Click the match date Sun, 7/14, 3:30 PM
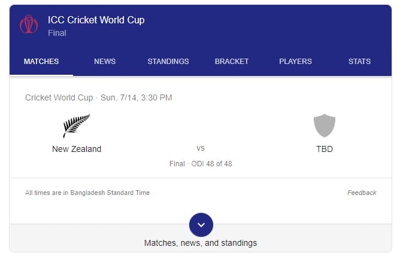This screenshot has height=253, width=400. click(x=136, y=97)
